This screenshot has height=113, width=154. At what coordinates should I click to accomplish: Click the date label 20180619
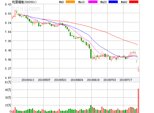[x=93, y=80]
